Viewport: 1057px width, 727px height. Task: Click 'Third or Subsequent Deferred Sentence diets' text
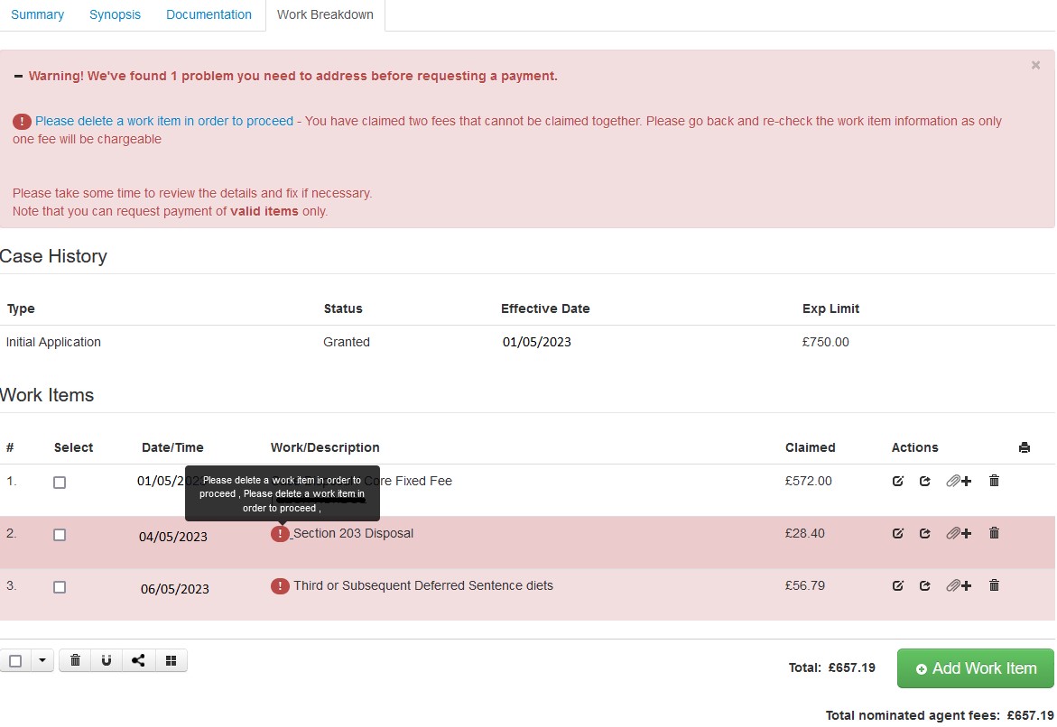tap(423, 586)
